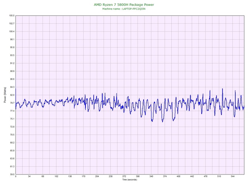Click the x-axis tick label 102
This screenshot has width=248, height=186.
pyautogui.click(x=56, y=176)
